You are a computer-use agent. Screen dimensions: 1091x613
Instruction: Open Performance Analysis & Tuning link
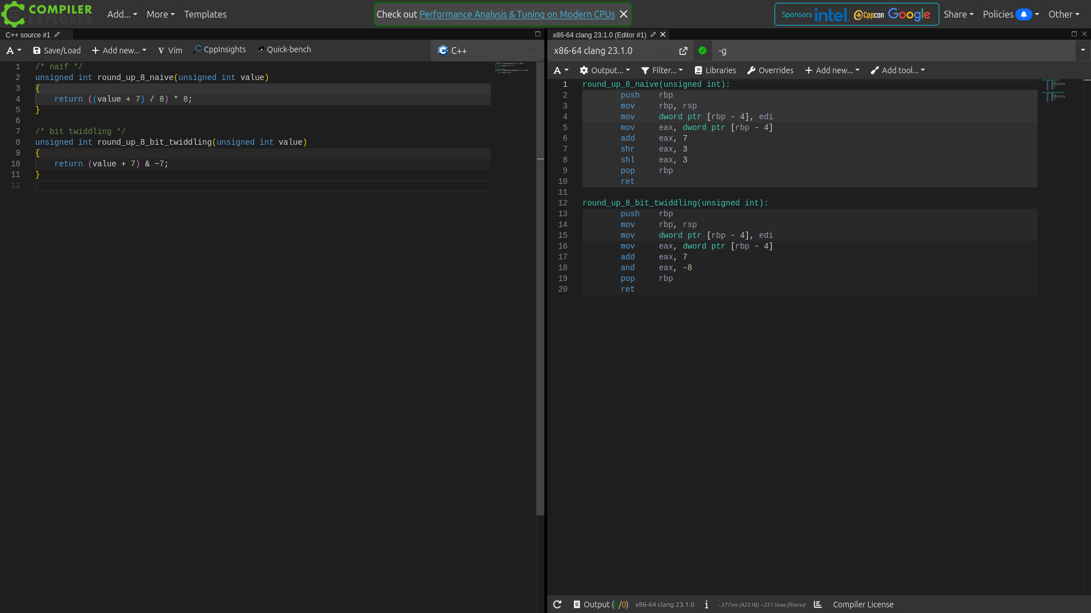point(517,14)
